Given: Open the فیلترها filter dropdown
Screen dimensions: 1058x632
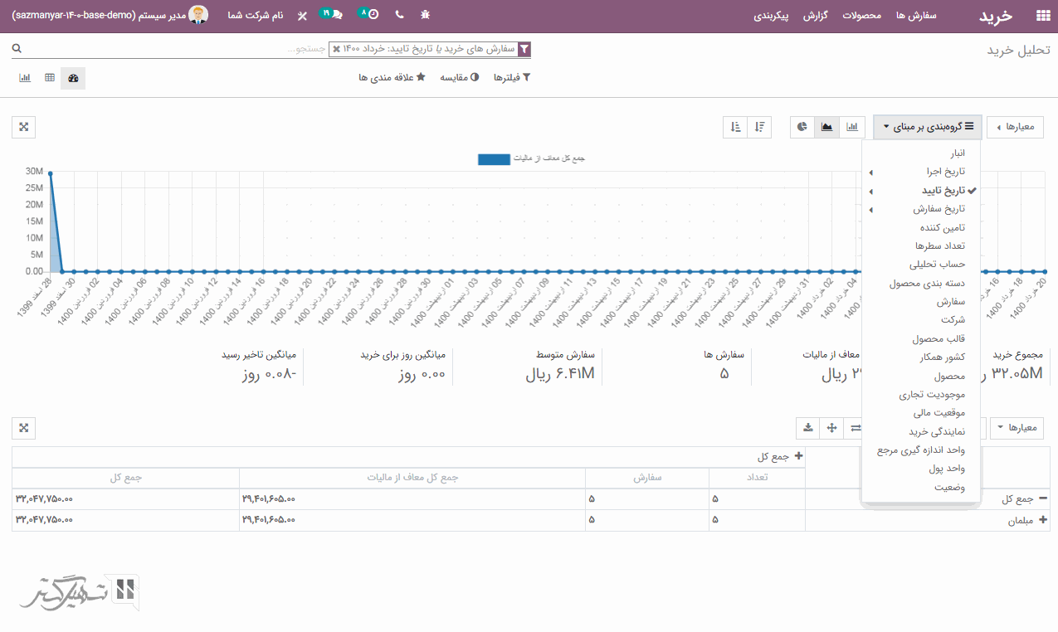Looking at the screenshot, I should coord(512,78).
